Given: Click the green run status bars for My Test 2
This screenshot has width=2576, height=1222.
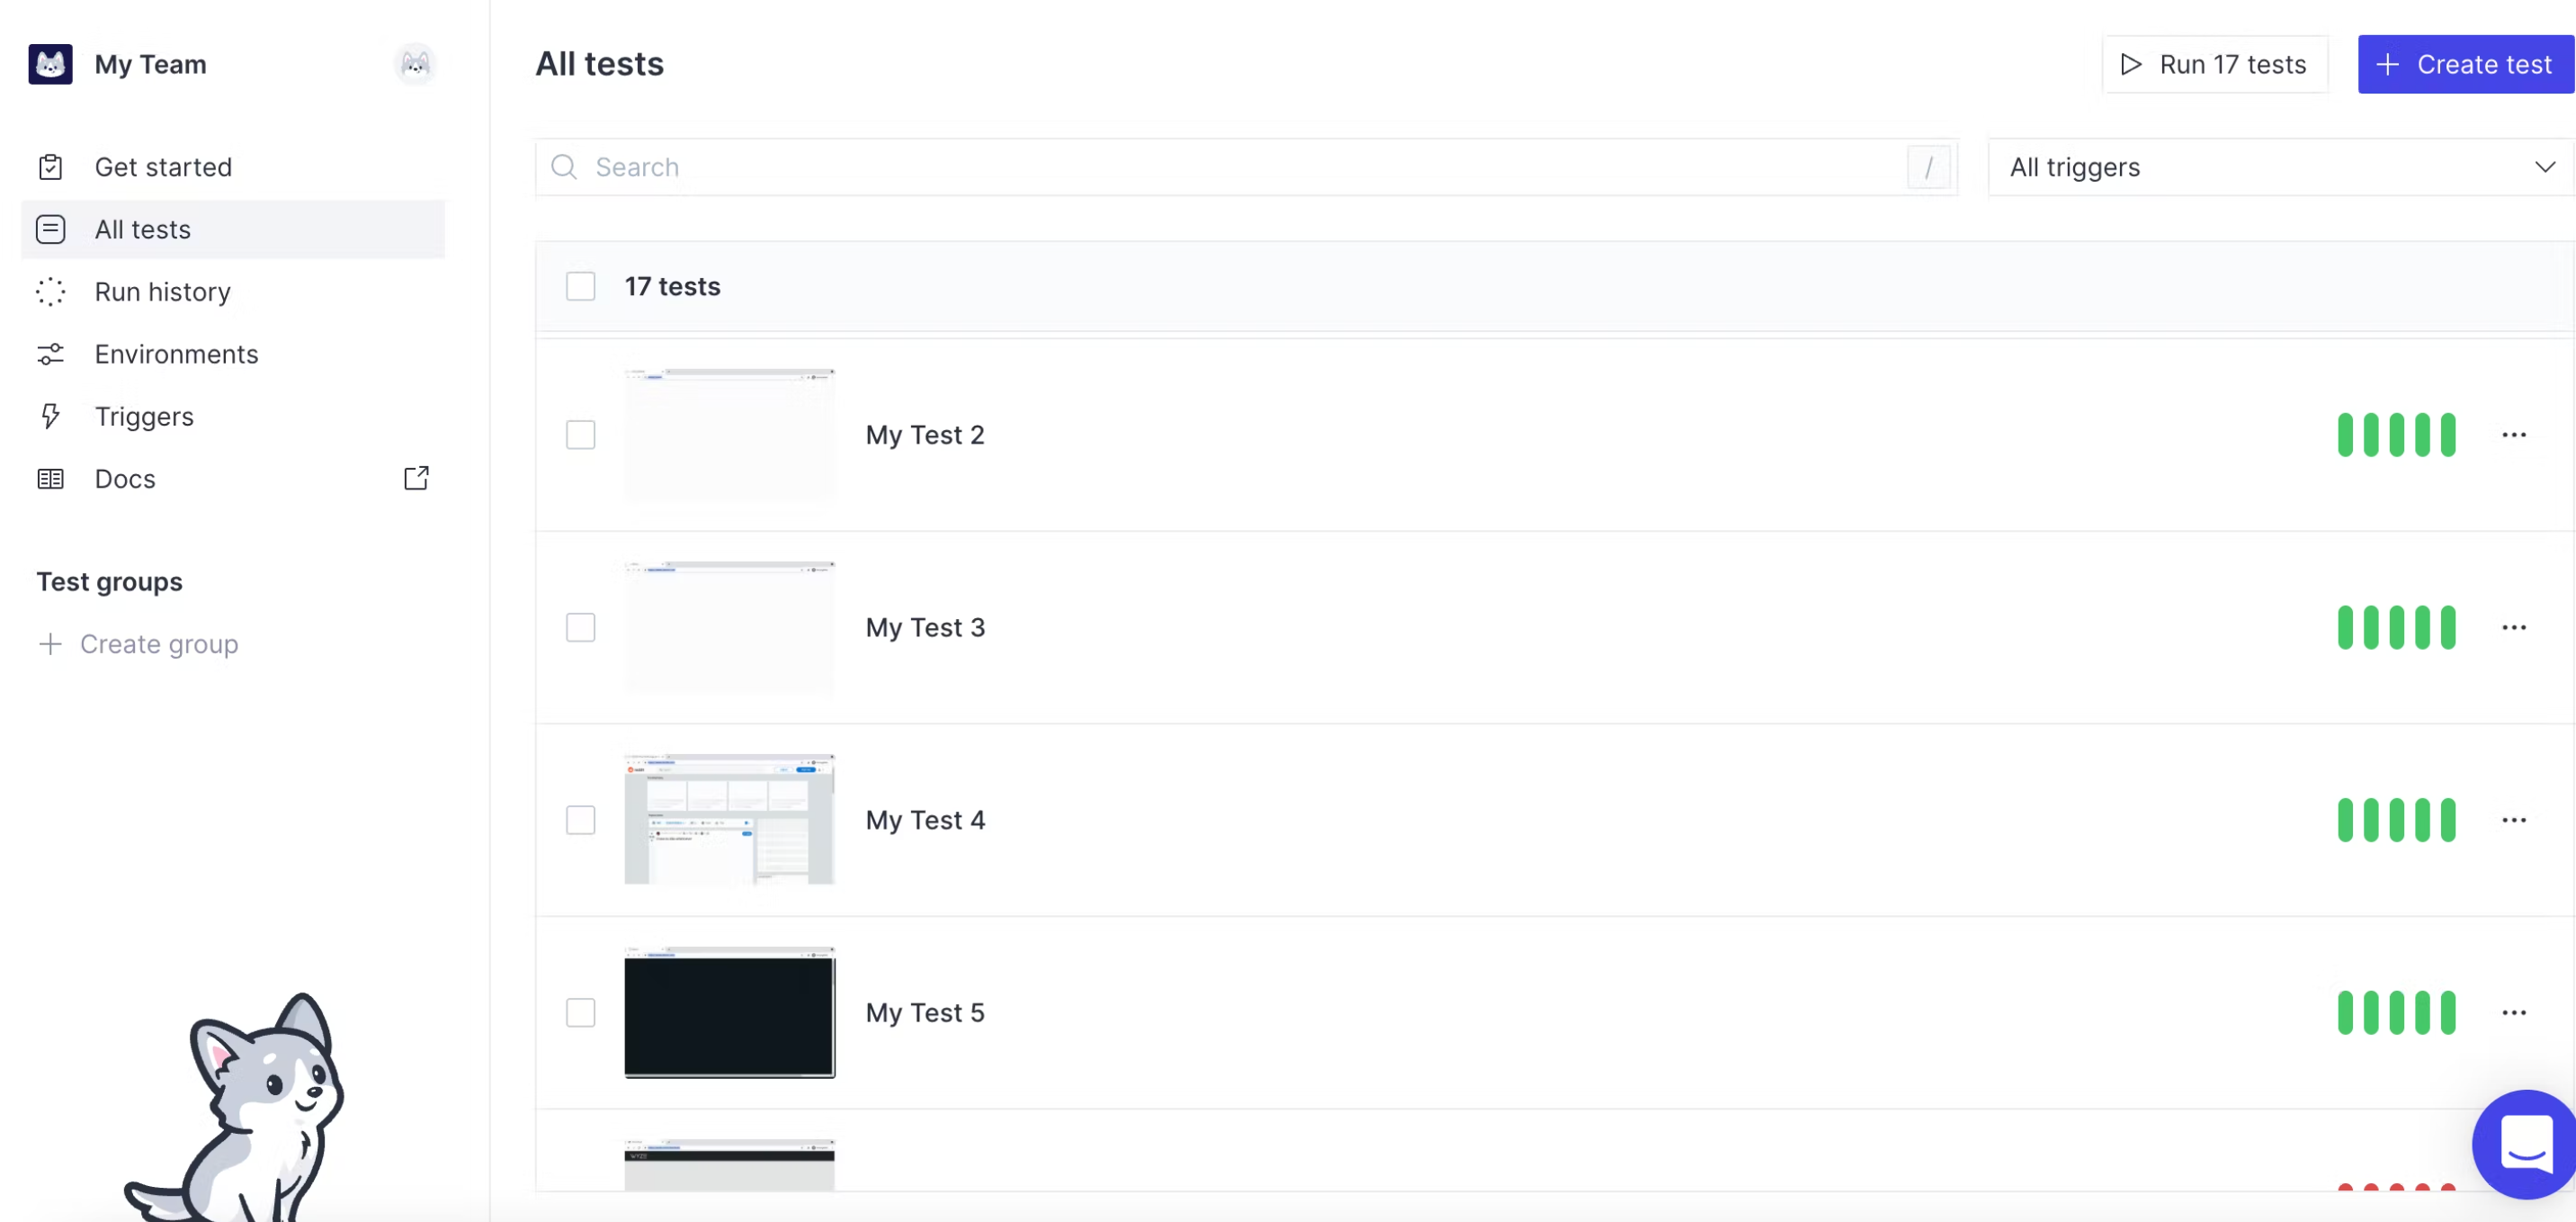Looking at the screenshot, I should [x=2396, y=435].
